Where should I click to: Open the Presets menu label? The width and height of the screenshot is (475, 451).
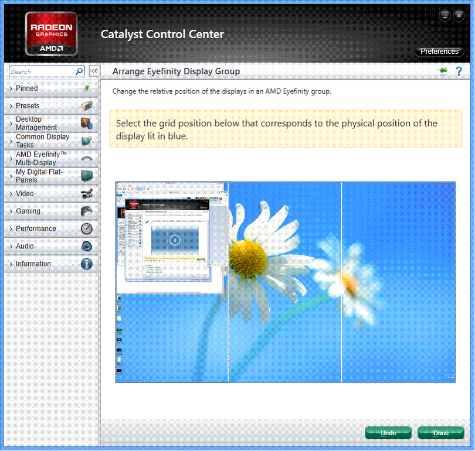point(28,105)
